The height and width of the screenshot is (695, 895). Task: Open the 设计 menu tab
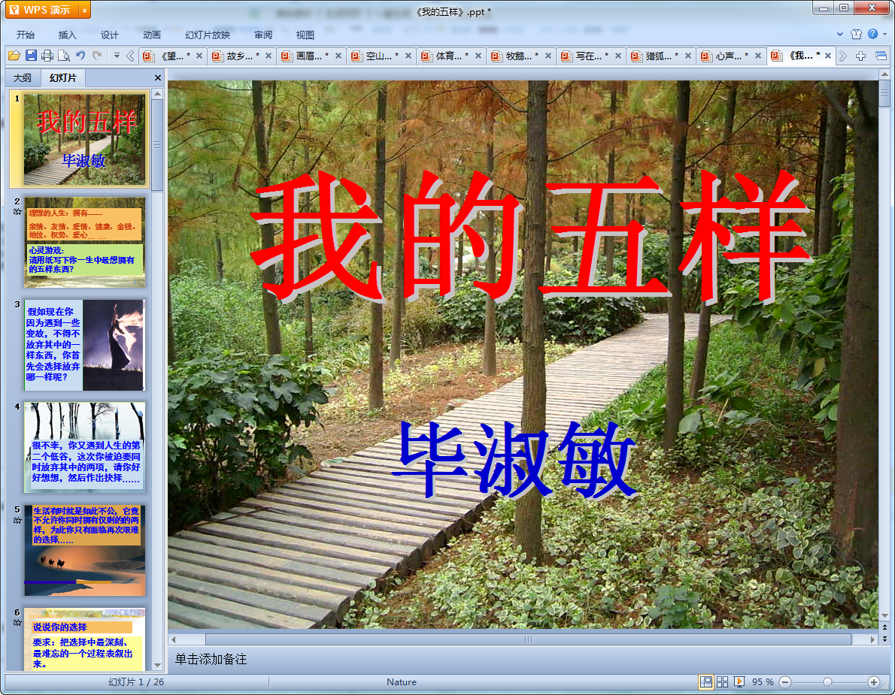click(110, 35)
